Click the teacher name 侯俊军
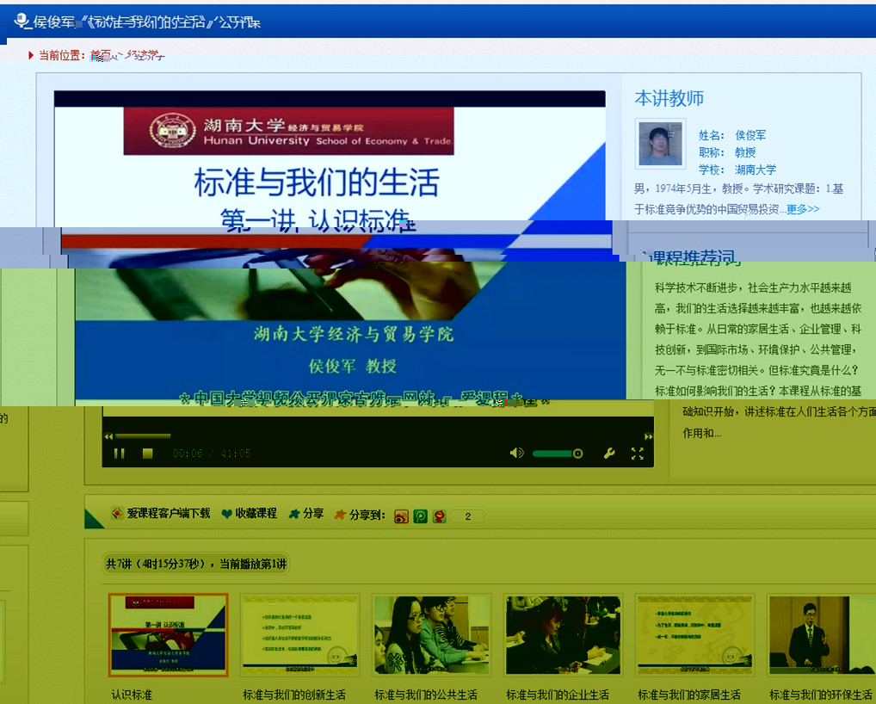 [750, 135]
